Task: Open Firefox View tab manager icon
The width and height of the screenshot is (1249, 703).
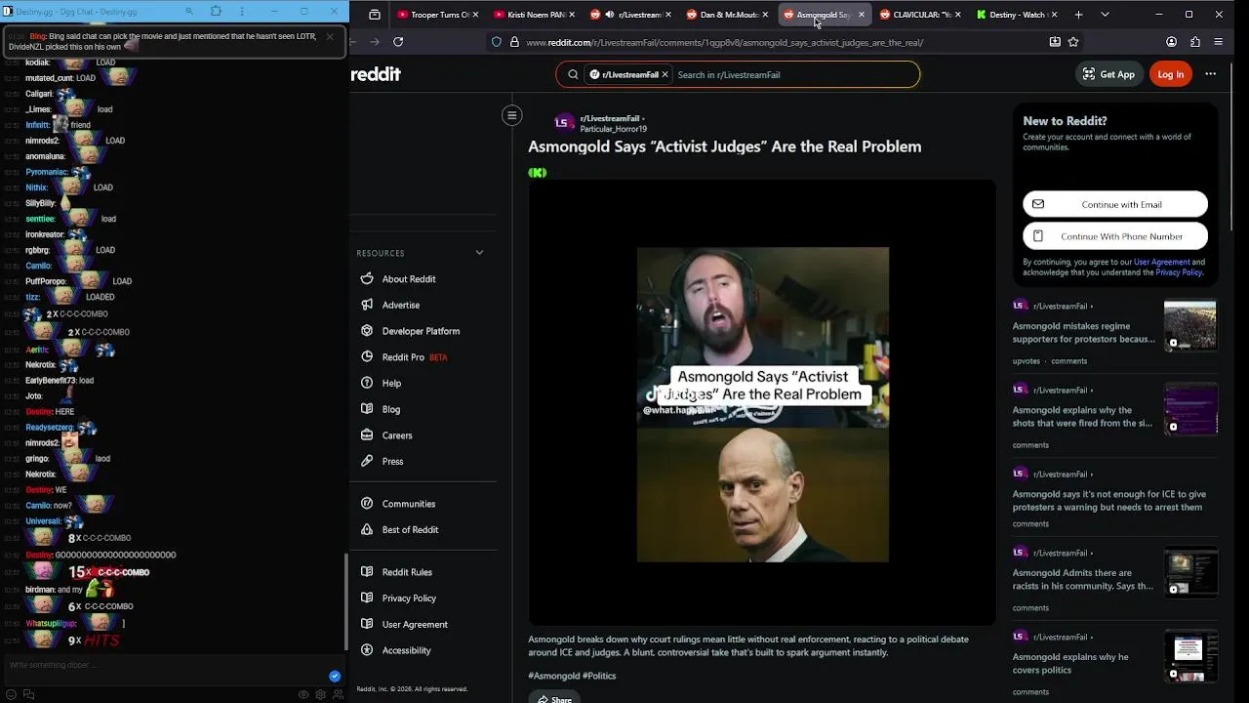Action: (375, 15)
